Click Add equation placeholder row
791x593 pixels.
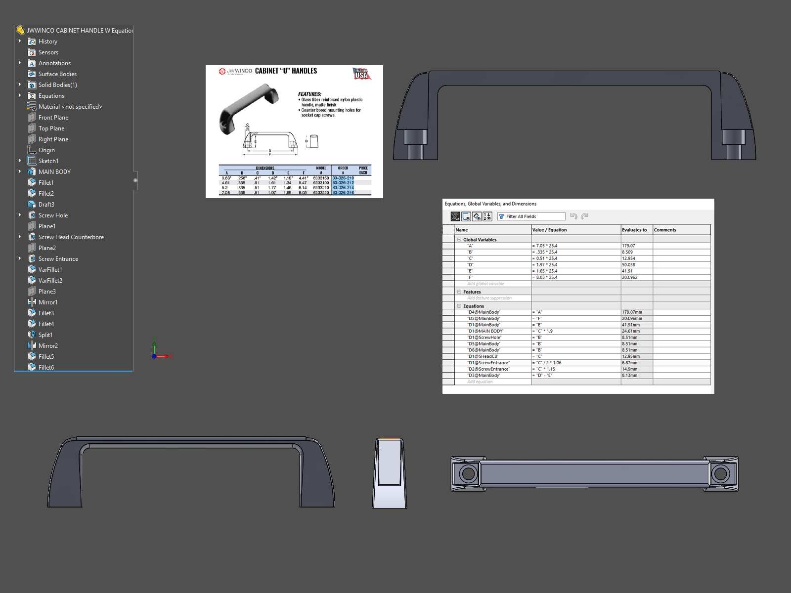480,382
